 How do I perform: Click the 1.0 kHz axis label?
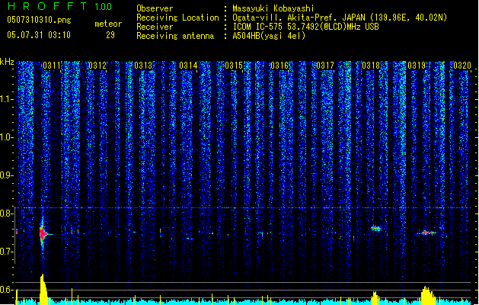tap(6, 137)
